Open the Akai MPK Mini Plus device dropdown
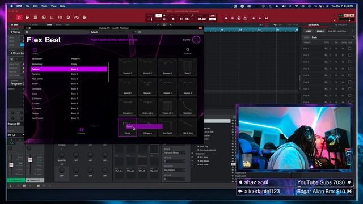 coord(338,31)
